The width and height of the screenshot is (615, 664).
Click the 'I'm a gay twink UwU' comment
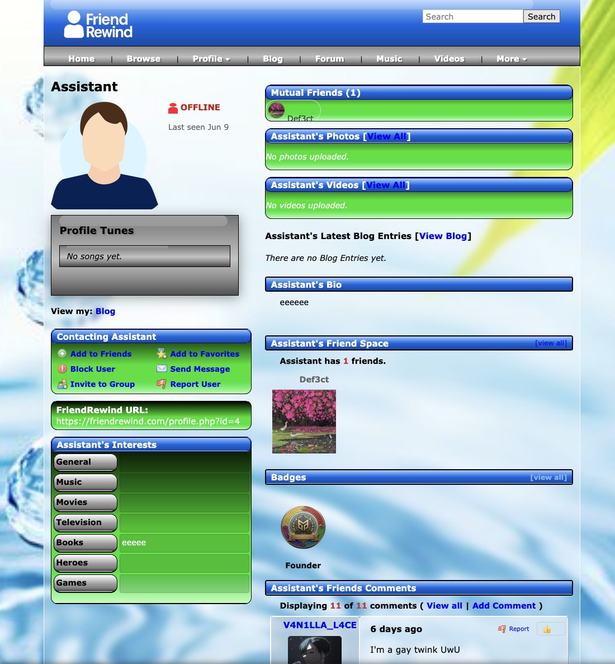(414, 649)
